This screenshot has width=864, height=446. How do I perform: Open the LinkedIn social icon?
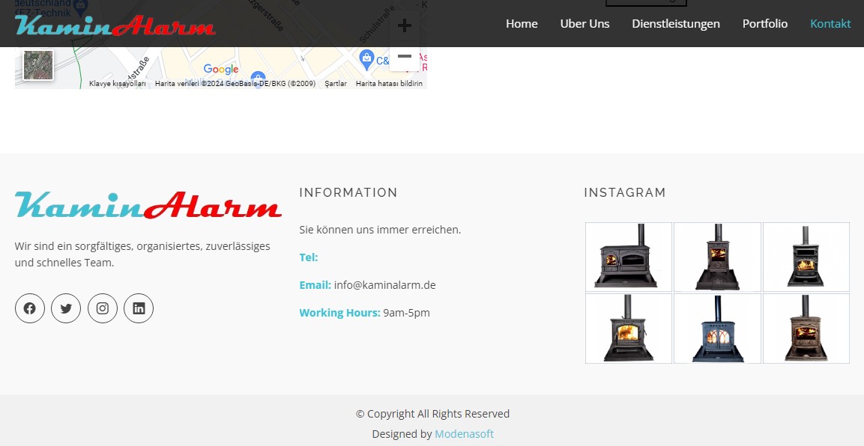[139, 308]
